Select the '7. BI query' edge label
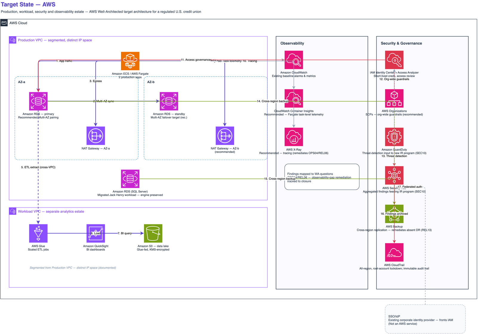The width and height of the screenshot is (478, 334). pos(125,233)
